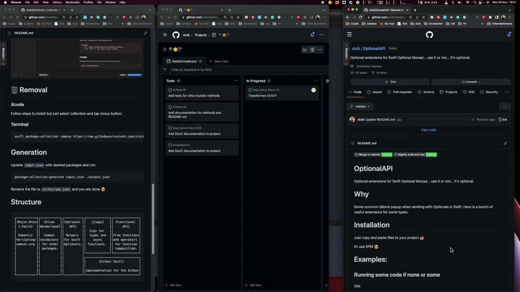
Task: Click Merge or commit passing badge
Action: 373,155
